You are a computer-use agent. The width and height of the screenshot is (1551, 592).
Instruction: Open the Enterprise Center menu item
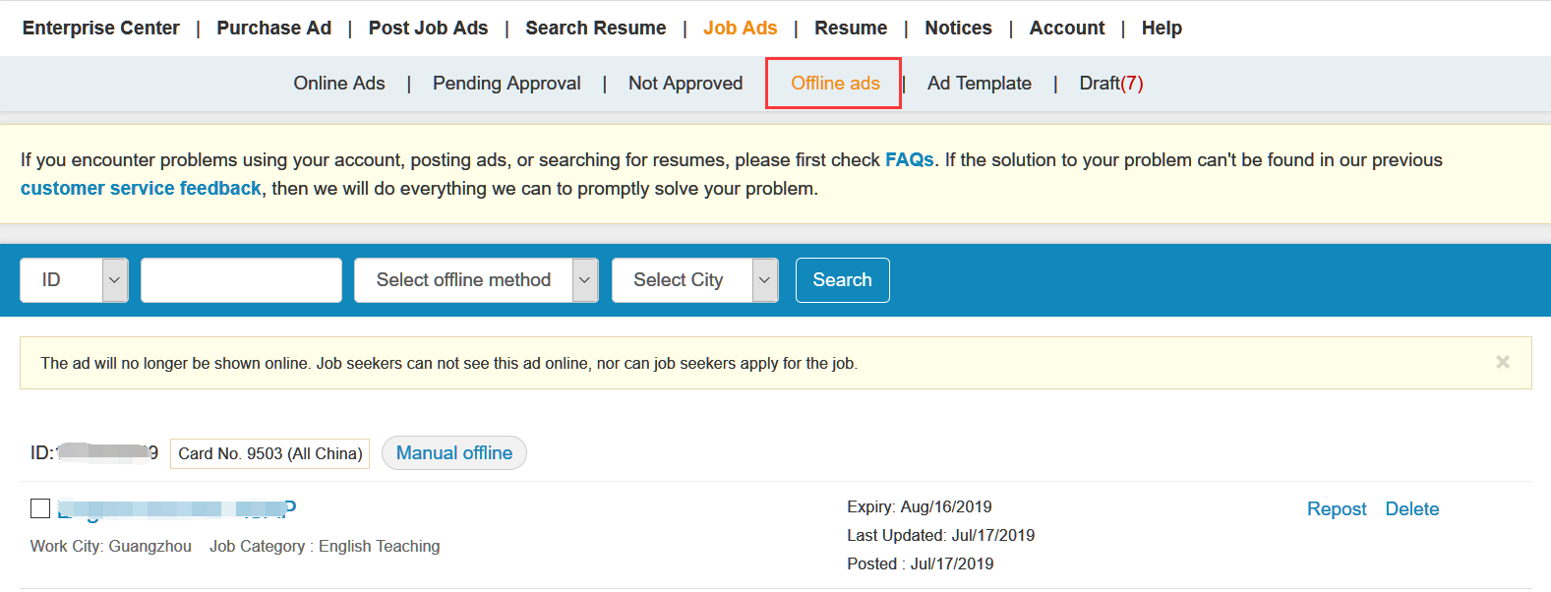coord(100,28)
